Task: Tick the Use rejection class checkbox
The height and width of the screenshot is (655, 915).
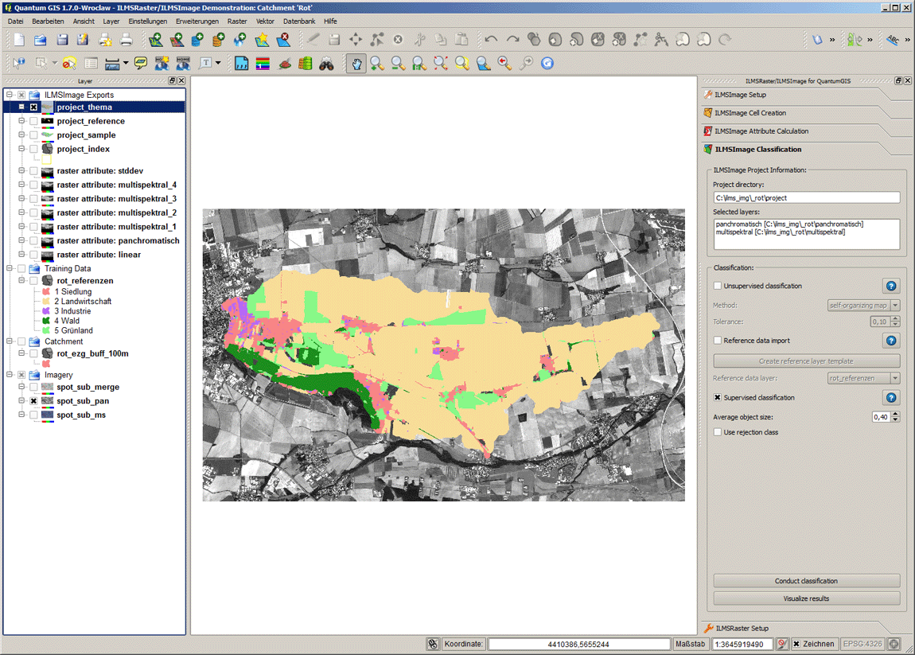Action: point(718,433)
